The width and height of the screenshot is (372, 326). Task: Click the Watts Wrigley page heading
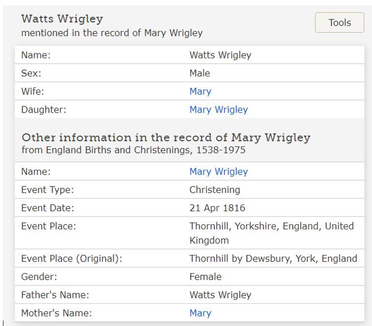click(x=62, y=19)
